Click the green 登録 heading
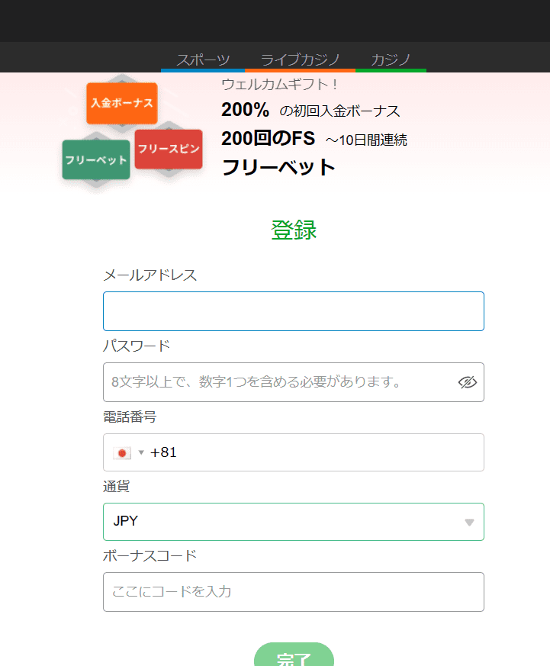The height and width of the screenshot is (666, 550). point(294,230)
